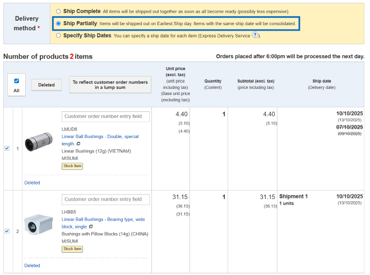Select the Ship Complete radio button
The width and height of the screenshot is (370, 275).
point(58,11)
